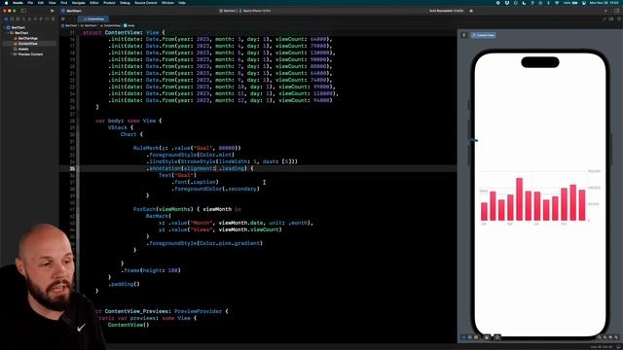Open preview Variants menu
The image size is (623, 350).
[x=476, y=337]
